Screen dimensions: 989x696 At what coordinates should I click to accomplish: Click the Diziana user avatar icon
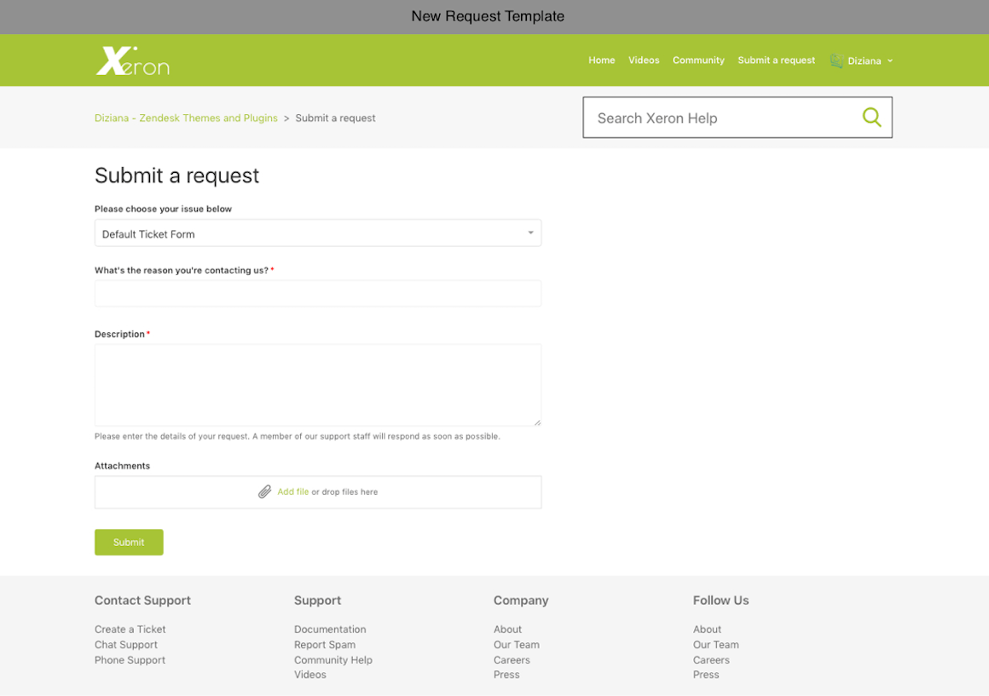click(x=836, y=60)
